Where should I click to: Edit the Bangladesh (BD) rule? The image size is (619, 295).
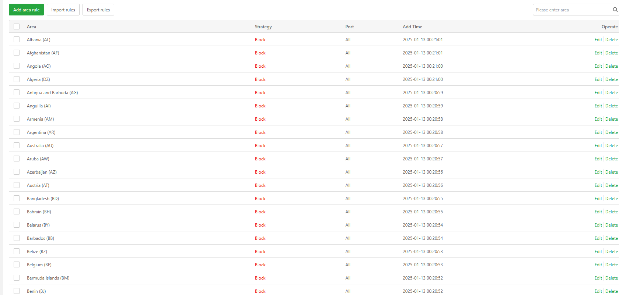(x=598, y=199)
